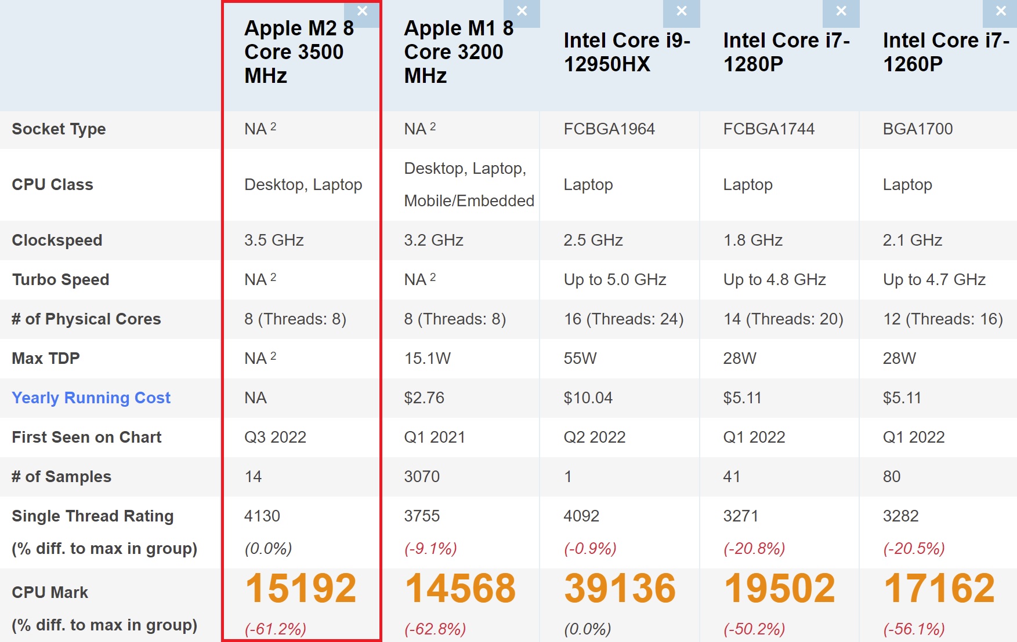Click the Apple M2 8 Core heading
Screen dimensions: 1017x642
(299, 52)
